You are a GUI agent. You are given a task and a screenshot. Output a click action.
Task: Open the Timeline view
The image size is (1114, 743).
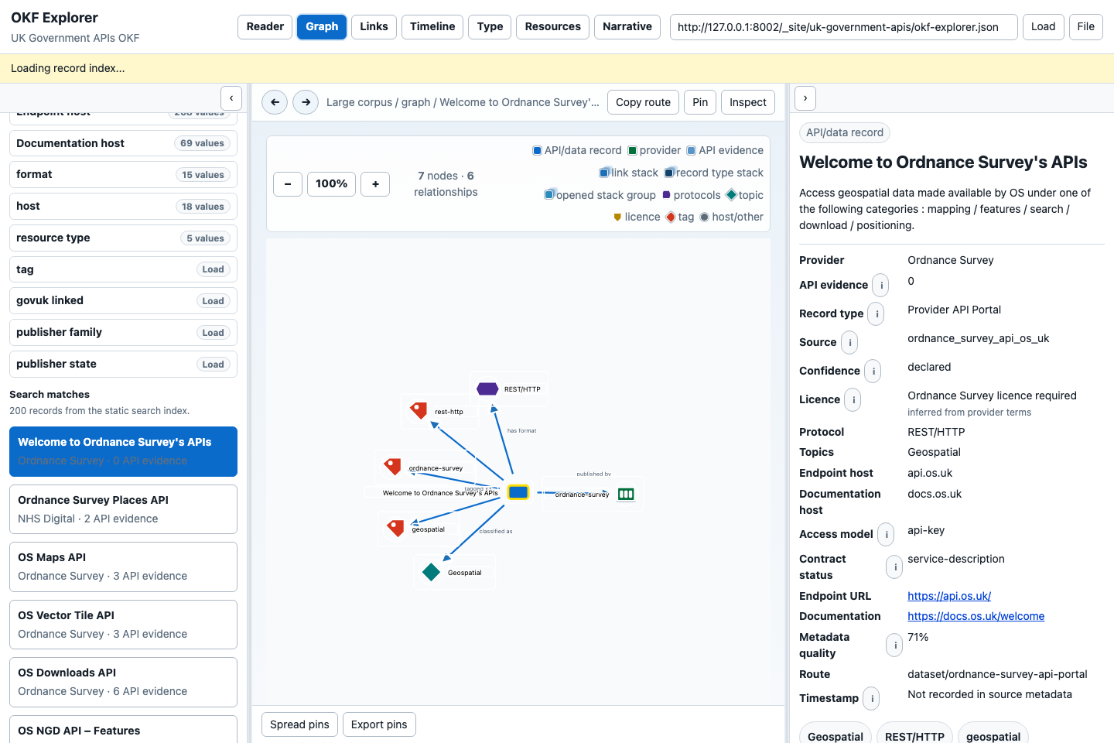tap(432, 26)
